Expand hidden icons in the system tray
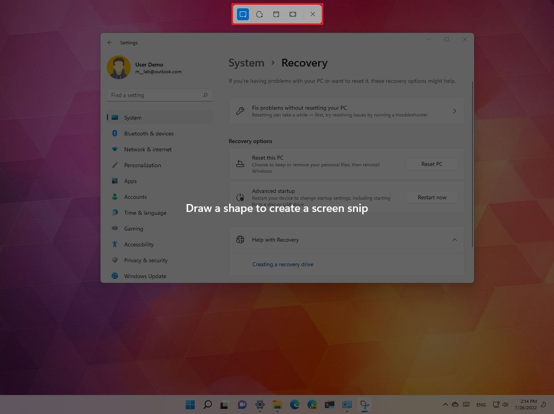 (x=446, y=405)
